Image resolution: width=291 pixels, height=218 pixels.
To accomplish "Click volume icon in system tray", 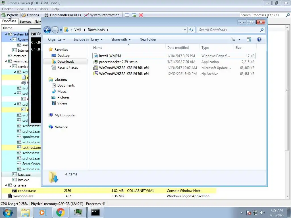I will click(262, 213).
